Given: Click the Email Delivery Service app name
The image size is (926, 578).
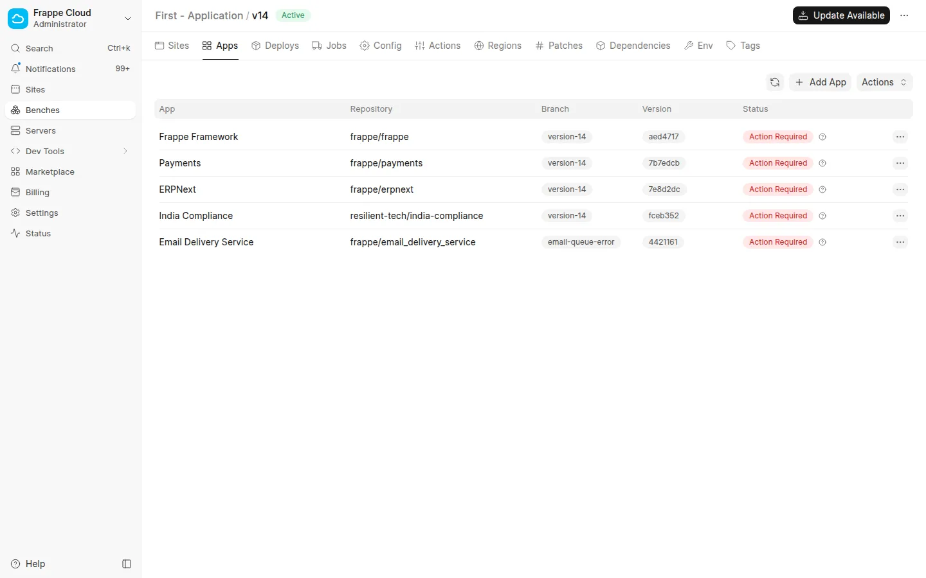Looking at the screenshot, I should pos(206,242).
